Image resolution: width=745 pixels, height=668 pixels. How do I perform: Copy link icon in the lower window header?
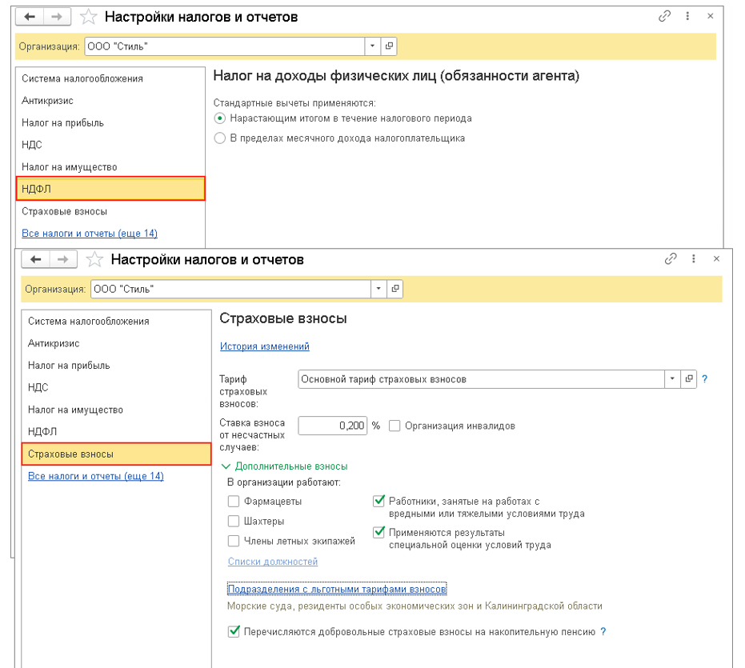[671, 259]
